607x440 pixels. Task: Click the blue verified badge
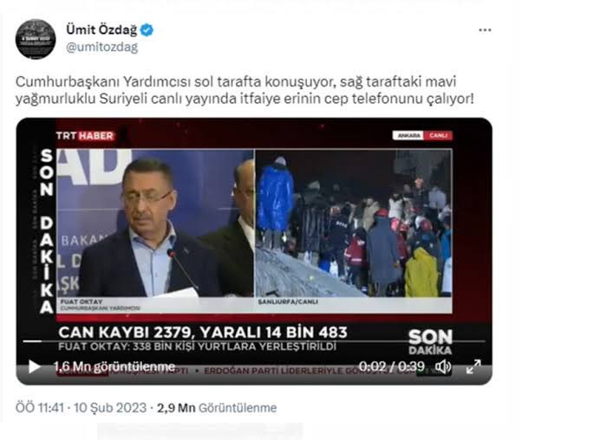(147, 29)
